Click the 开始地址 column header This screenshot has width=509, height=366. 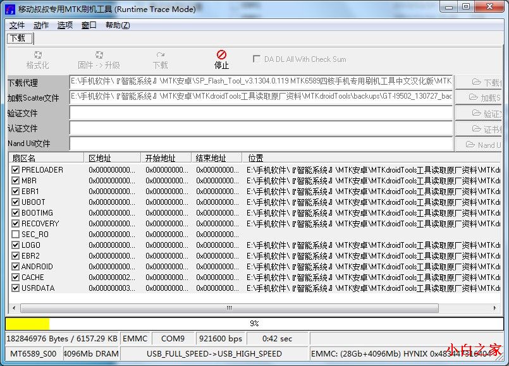coord(166,158)
